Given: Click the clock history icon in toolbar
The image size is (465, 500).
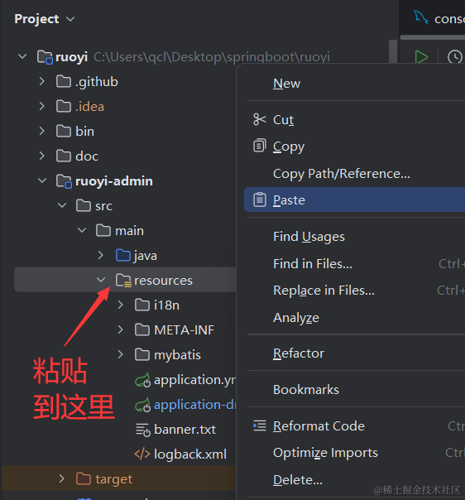Looking at the screenshot, I should 454,57.
